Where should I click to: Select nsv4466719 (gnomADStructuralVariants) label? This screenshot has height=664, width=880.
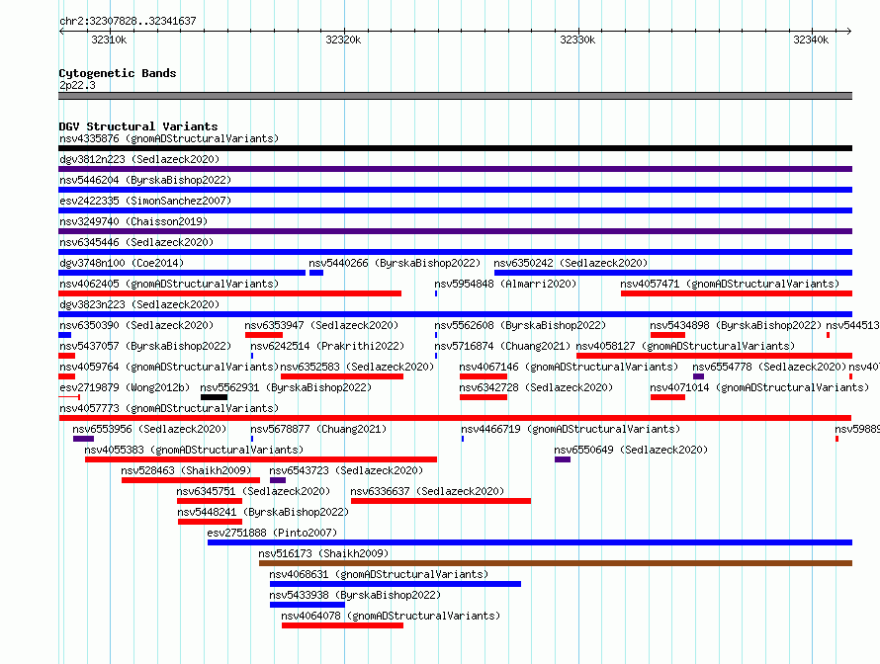(571, 429)
